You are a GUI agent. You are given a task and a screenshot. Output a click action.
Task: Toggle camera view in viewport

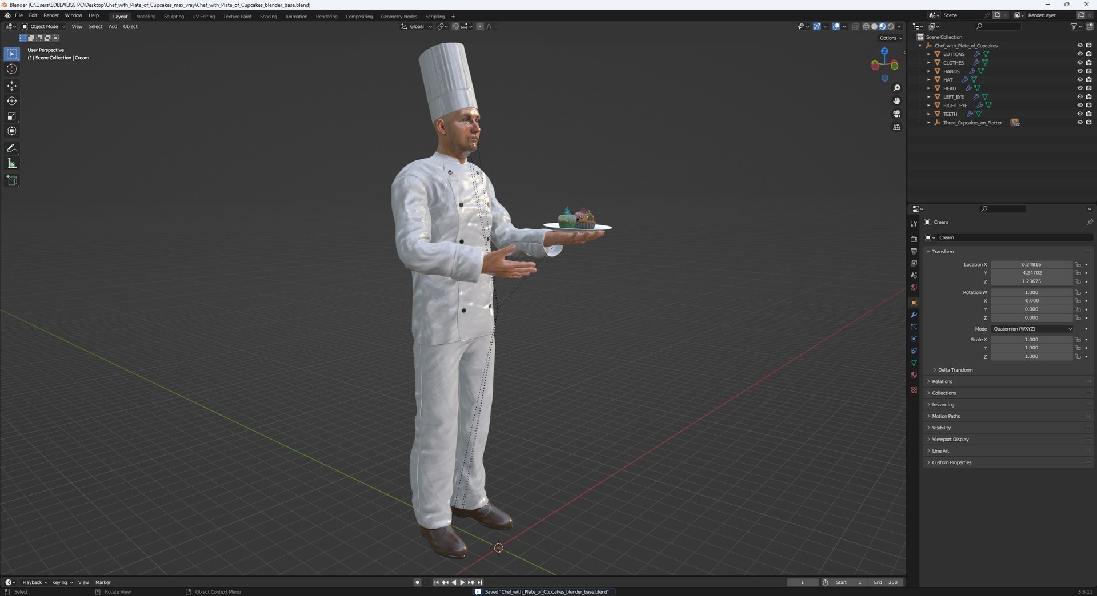(x=896, y=114)
